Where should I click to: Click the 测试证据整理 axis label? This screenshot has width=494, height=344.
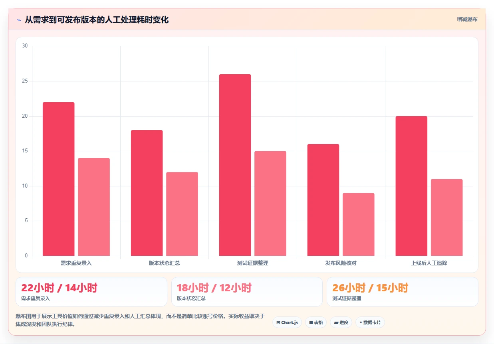pos(253,263)
